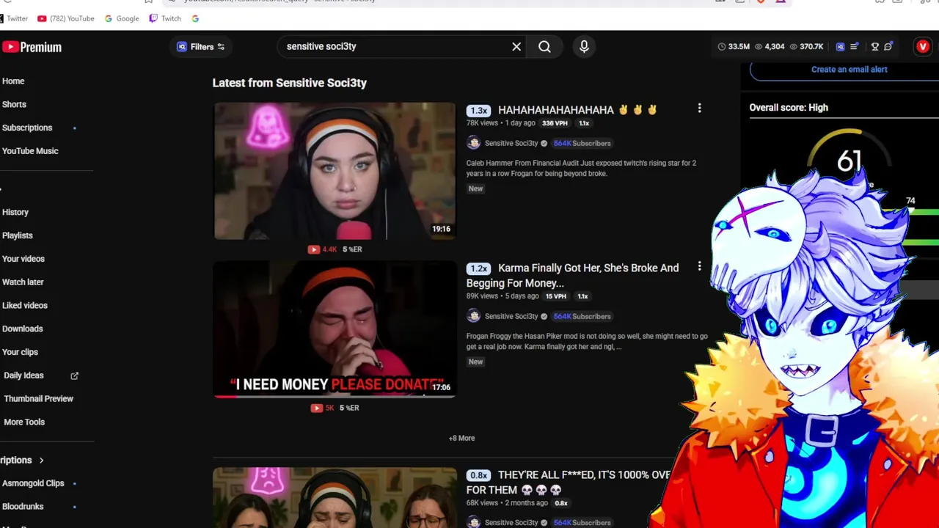This screenshot has width=939, height=528.
Task: Open the labeled Google bookmark
Action: pos(122,19)
